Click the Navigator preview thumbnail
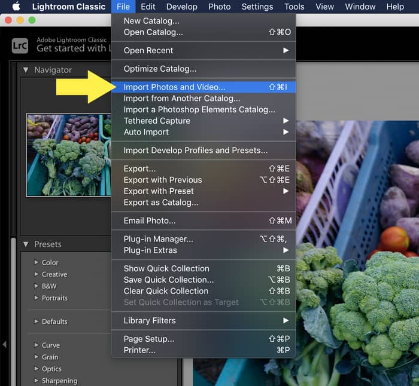Image resolution: width=419 pixels, height=386 pixels. (x=69, y=155)
